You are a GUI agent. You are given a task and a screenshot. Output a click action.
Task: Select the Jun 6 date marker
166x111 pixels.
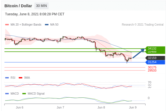[20, 107]
